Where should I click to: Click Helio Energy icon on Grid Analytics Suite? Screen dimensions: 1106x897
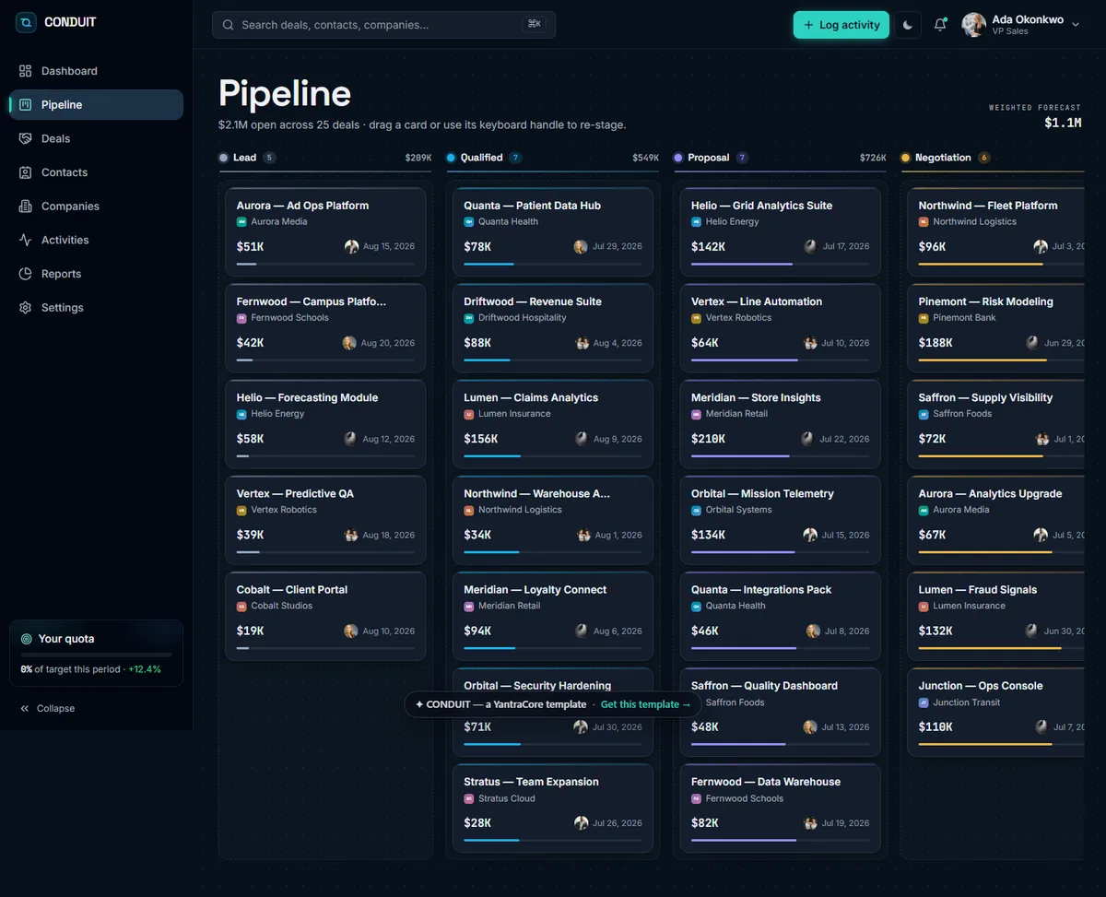[697, 222]
